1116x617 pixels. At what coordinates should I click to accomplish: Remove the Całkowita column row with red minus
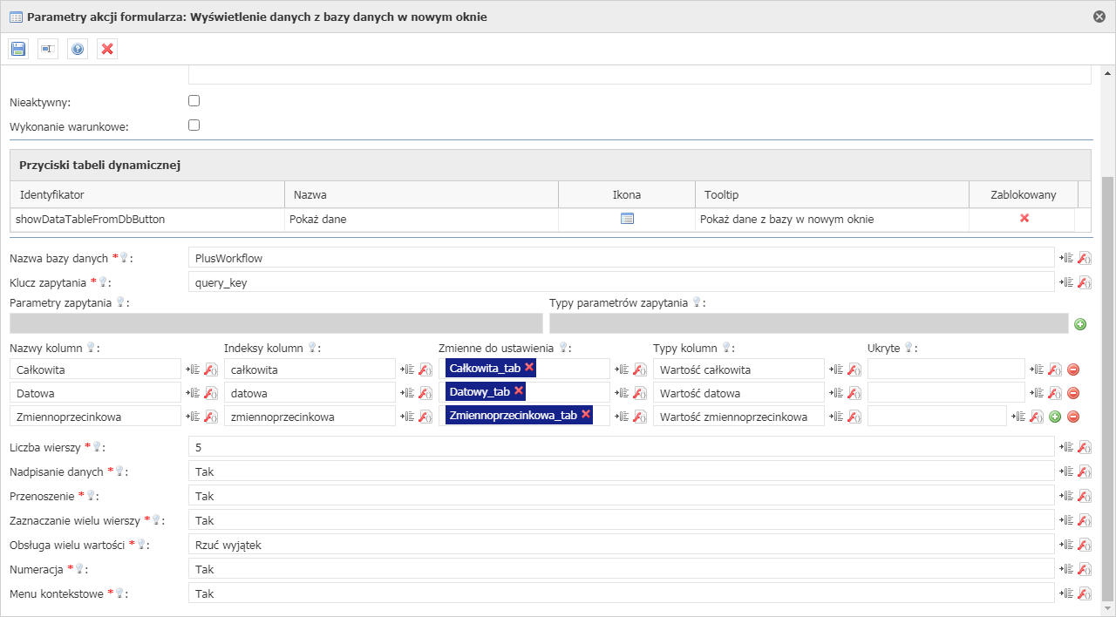tap(1073, 370)
